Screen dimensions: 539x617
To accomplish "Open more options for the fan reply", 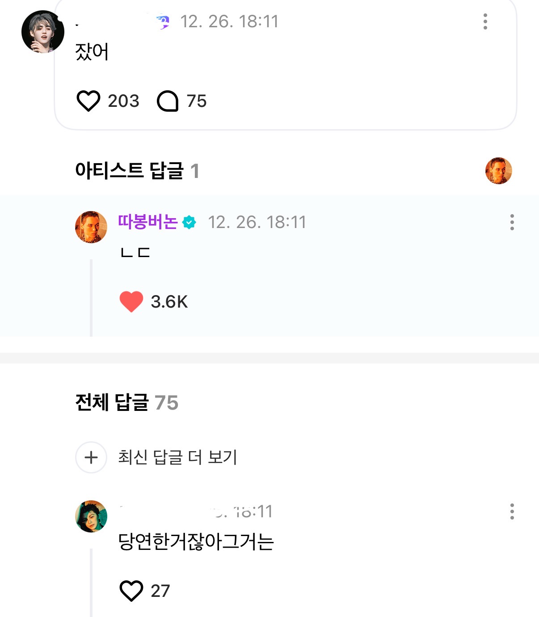I will 512,511.
